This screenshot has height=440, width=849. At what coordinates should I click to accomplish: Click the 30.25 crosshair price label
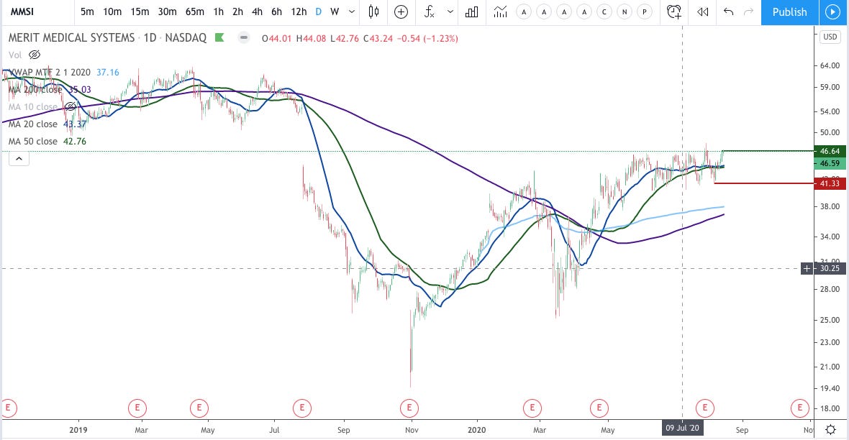tap(830, 268)
